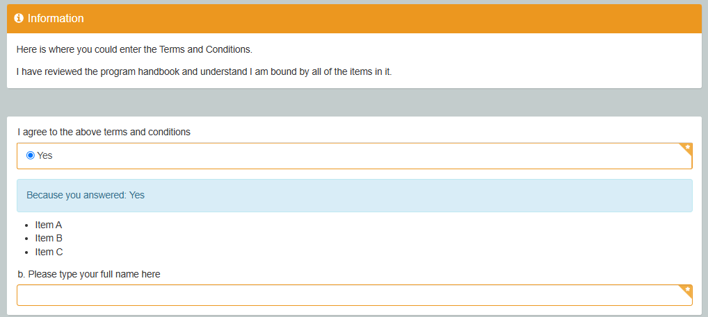Click the orange Information header bar

pos(355,19)
